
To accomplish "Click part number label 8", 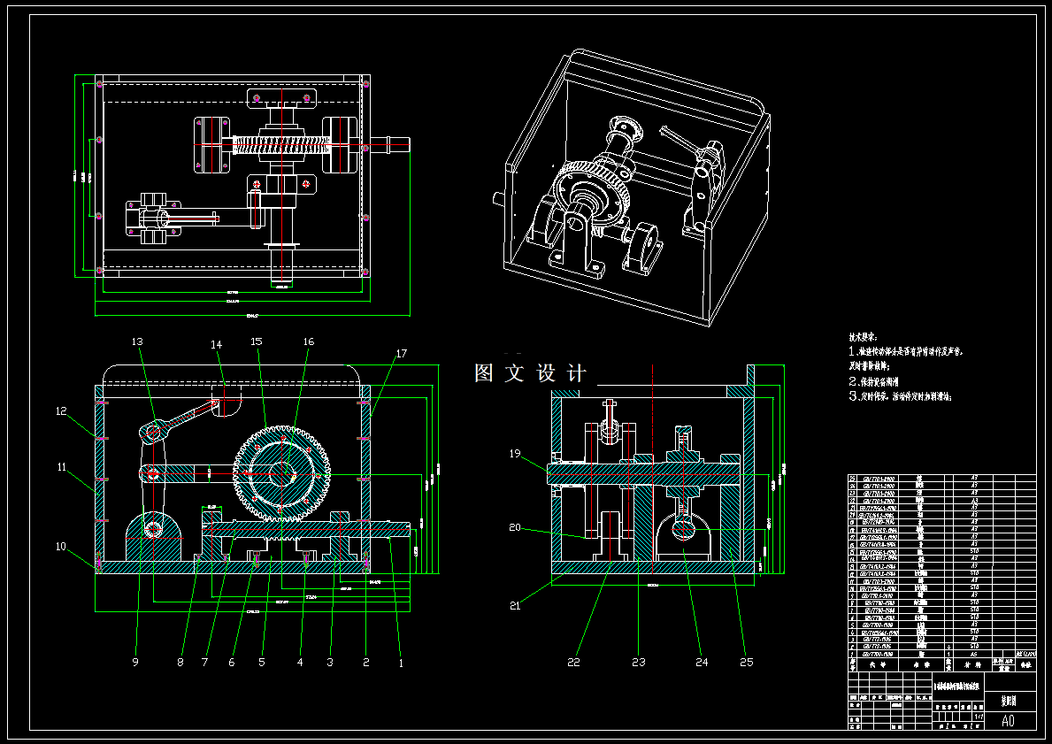I will pyautogui.click(x=180, y=662).
